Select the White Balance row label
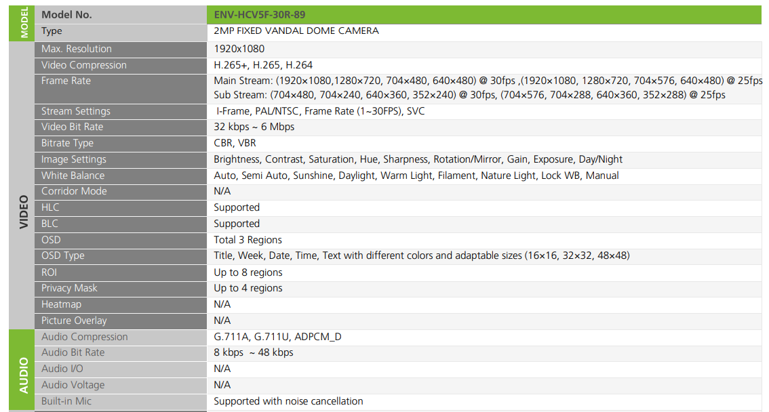The image size is (769, 412). pos(73,176)
